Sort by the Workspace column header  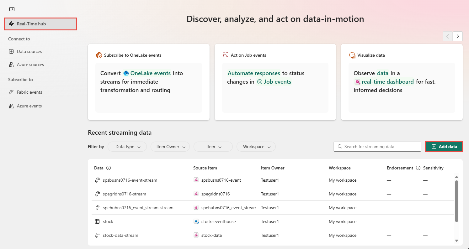(340, 168)
